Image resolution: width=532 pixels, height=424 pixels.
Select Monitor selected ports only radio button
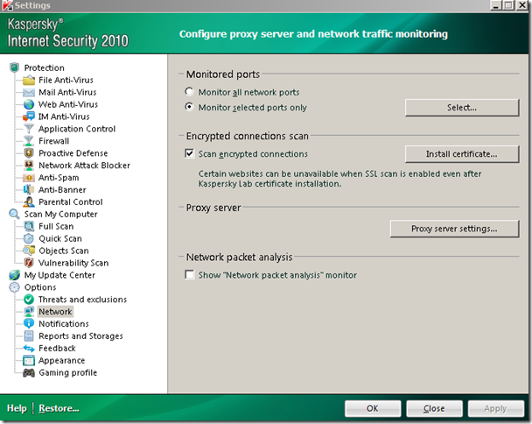point(189,107)
